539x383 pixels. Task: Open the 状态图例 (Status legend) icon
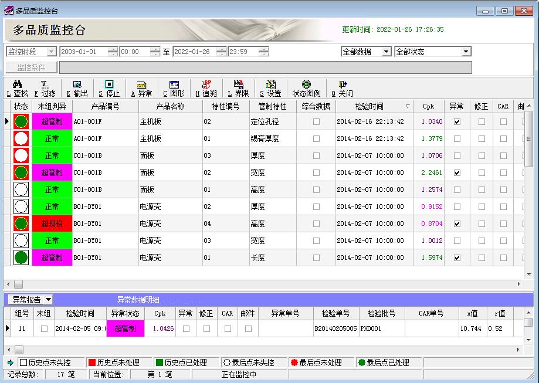(x=306, y=85)
